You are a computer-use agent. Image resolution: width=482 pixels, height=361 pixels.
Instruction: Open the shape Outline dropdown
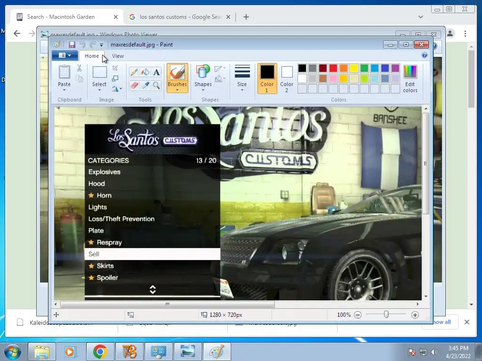(220, 69)
